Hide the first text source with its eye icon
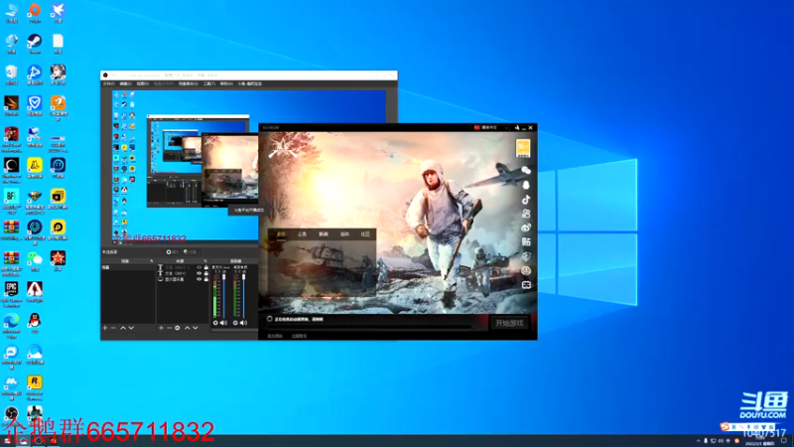 [x=199, y=267]
